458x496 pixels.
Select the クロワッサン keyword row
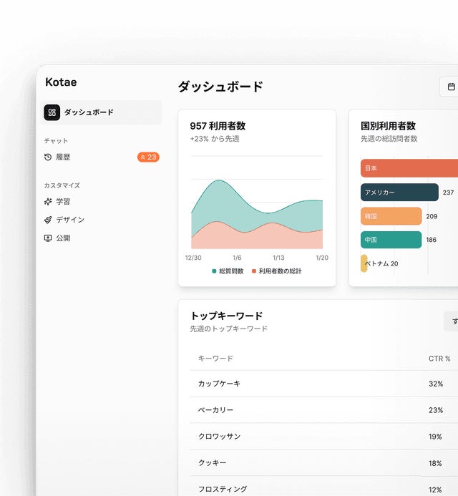324,437
